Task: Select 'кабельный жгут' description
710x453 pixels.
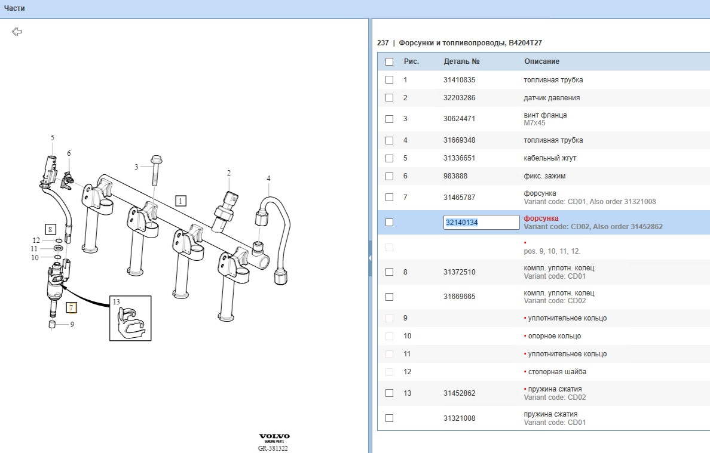Action: tap(550, 158)
